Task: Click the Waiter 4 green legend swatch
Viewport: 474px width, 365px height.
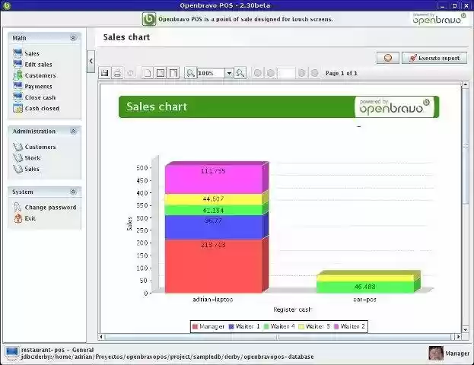Action: coord(266,326)
